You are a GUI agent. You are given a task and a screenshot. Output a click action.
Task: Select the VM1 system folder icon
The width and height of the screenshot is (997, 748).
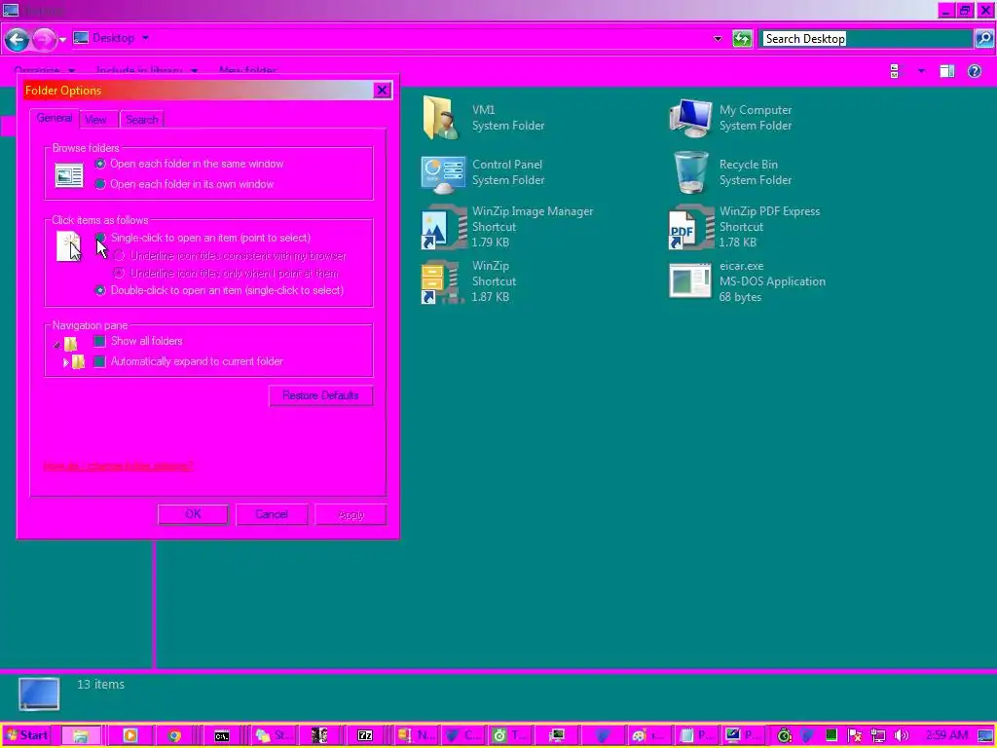pyautogui.click(x=440, y=118)
